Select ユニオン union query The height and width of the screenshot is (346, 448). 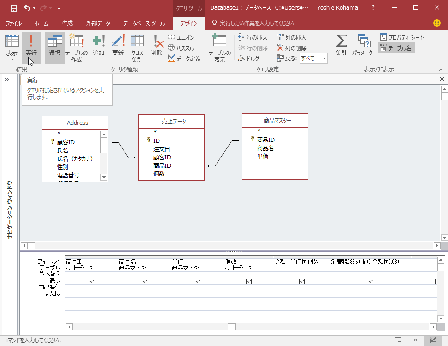pyautogui.click(x=181, y=37)
